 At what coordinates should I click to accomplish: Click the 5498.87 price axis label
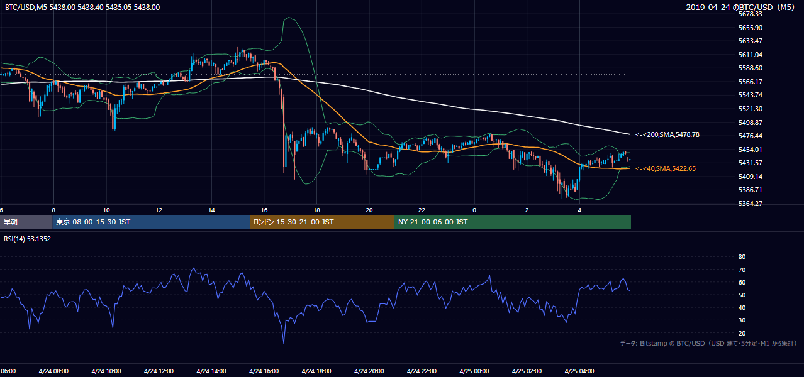click(751, 123)
